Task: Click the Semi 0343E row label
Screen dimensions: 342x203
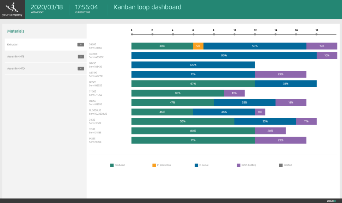Action: (96, 67)
